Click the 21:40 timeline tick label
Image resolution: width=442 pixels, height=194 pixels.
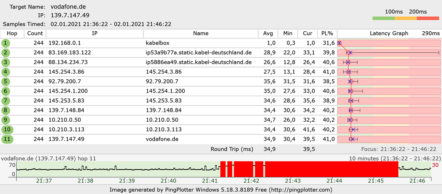coord(168,181)
